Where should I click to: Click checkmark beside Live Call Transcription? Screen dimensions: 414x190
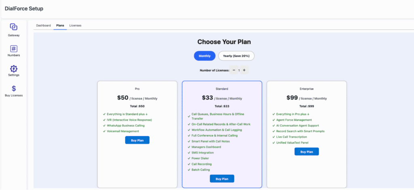274,137
